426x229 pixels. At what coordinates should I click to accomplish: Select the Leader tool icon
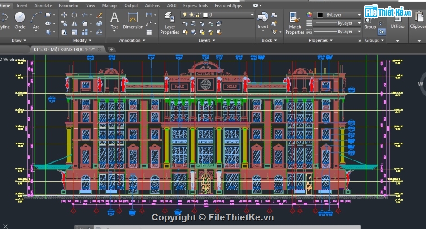click(149, 24)
